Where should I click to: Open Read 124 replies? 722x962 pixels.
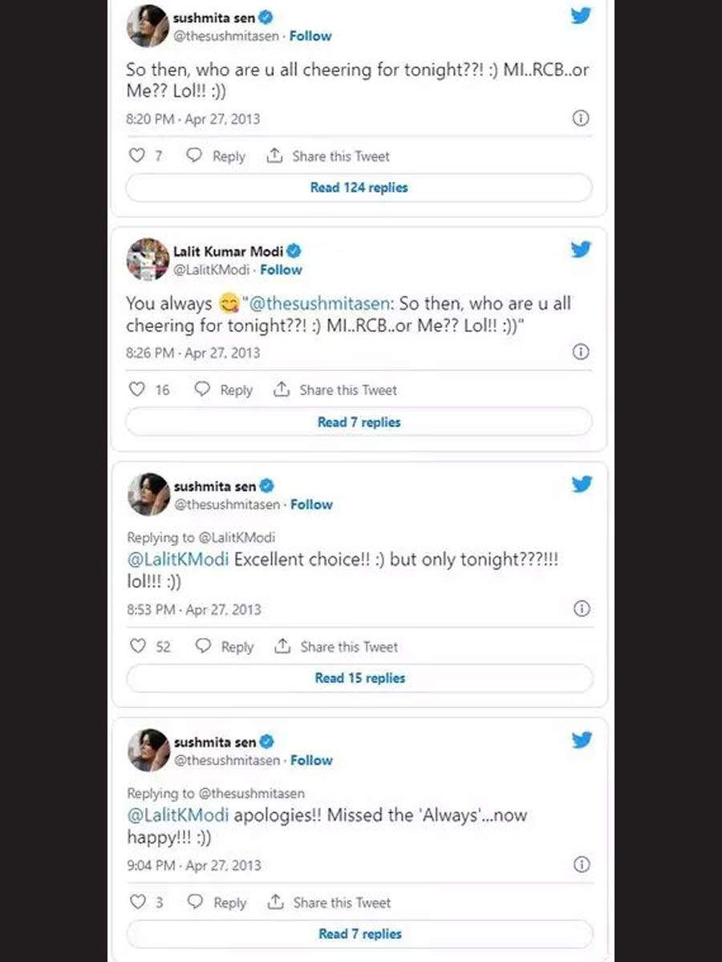[x=359, y=188]
